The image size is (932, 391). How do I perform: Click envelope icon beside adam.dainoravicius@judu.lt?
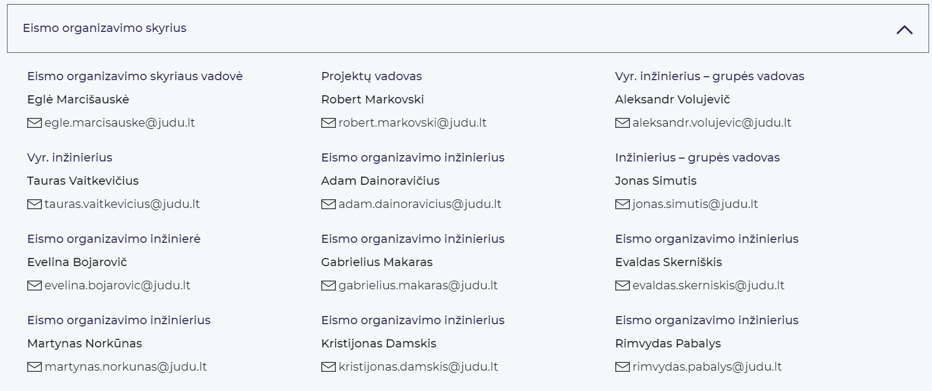[x=328, y=205]
